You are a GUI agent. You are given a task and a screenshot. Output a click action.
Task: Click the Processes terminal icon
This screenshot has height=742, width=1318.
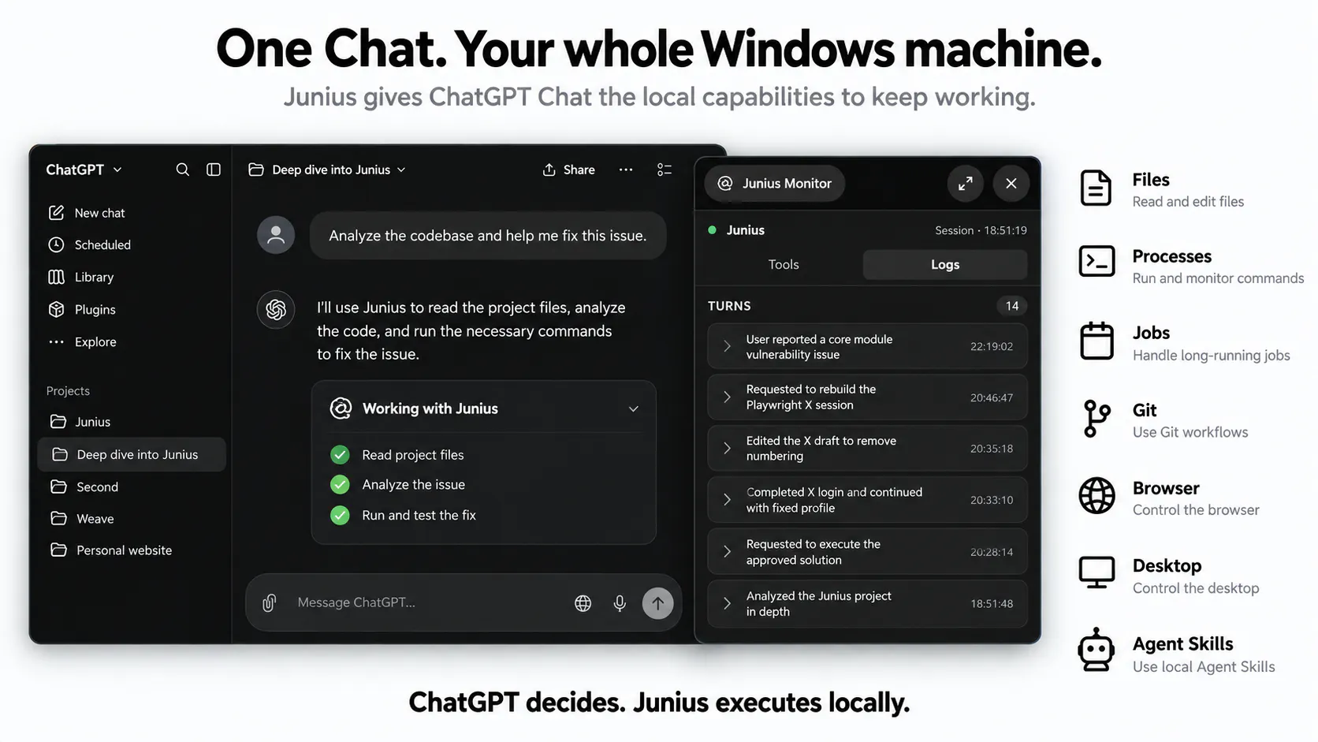(x=1096, y=262)
